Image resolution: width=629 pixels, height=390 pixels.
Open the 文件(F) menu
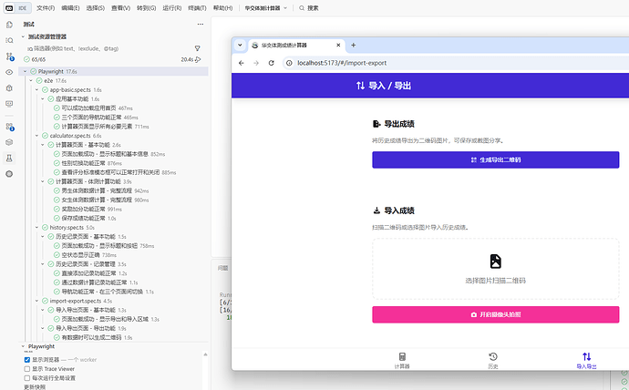coord(46,8)
